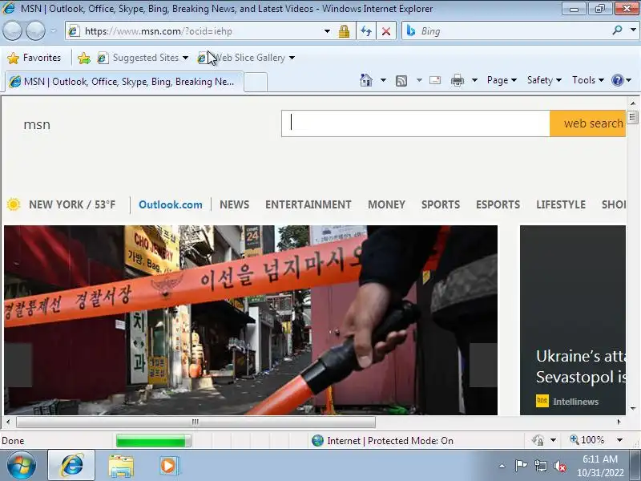Click the Intellinews source label

coord(575,402)
